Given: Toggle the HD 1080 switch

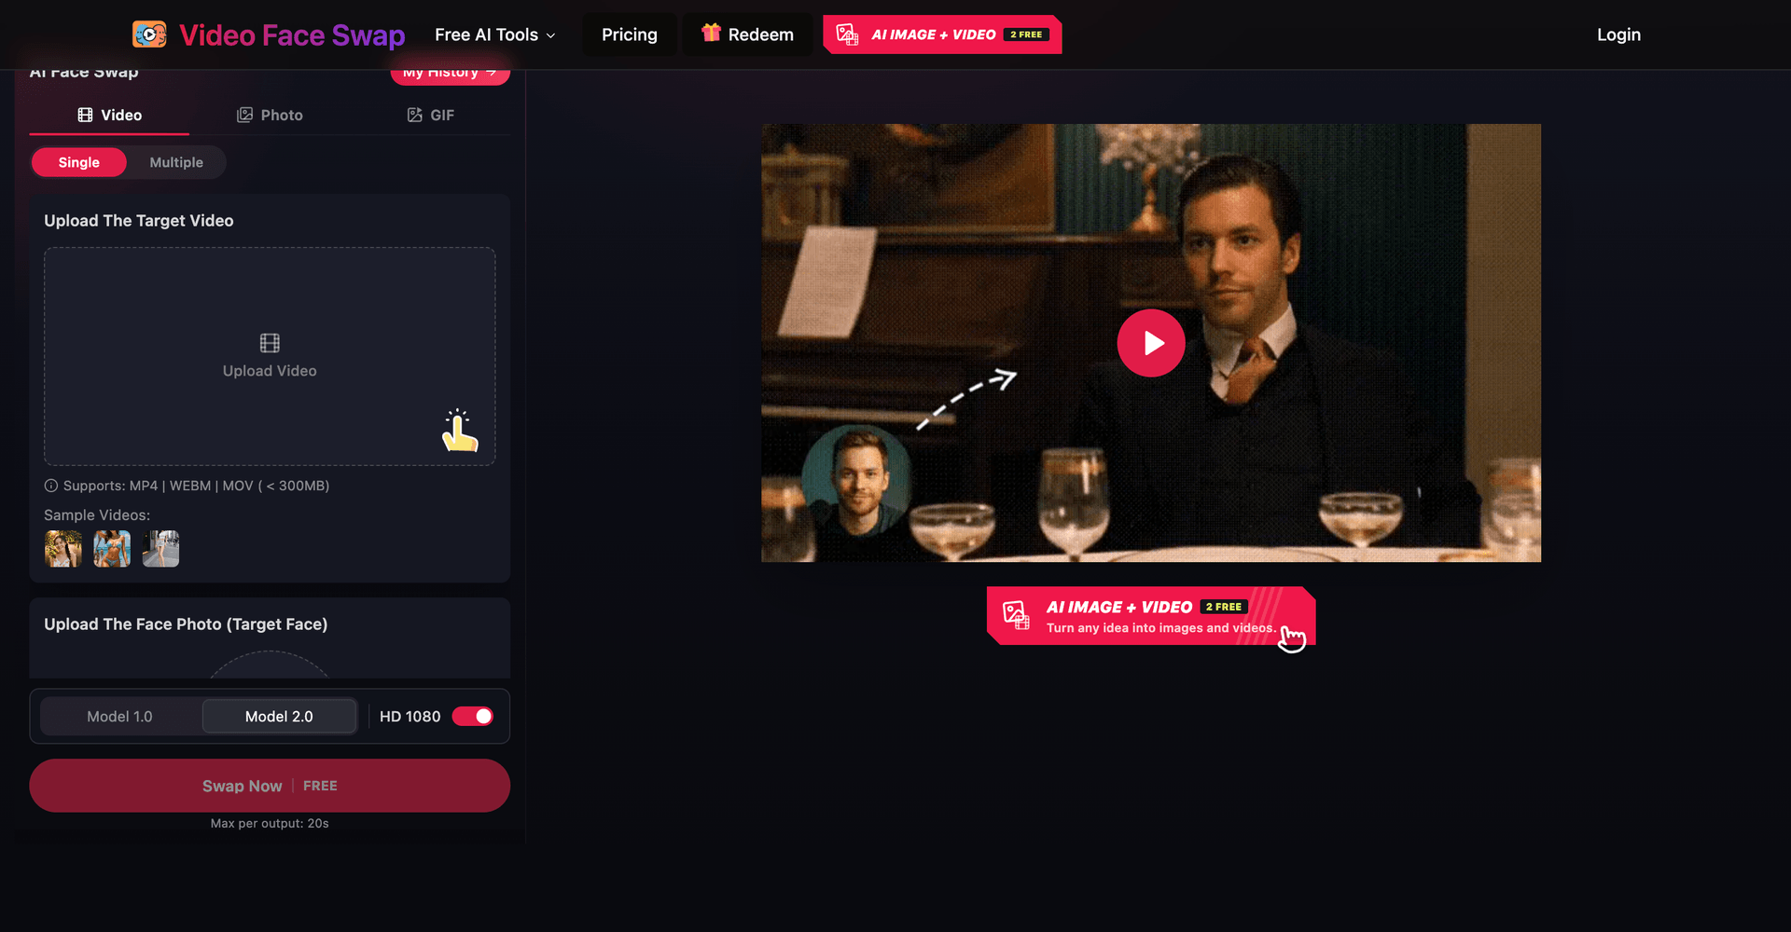Looking at the screenshot, I should click(473, 716).
